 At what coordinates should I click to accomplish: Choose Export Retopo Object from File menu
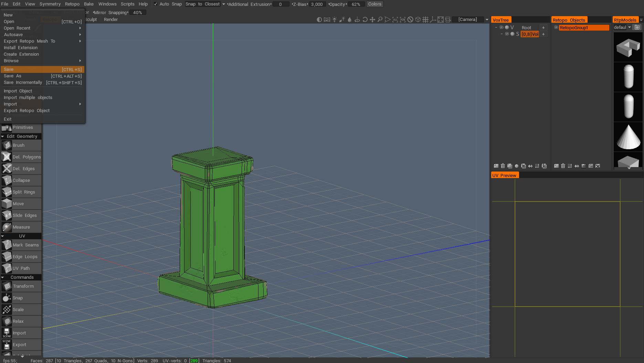click(42, 111)
